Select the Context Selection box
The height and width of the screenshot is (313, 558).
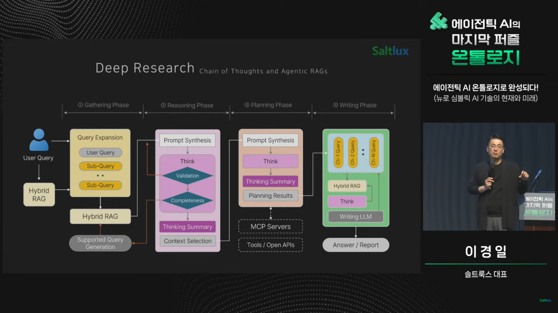188,241
